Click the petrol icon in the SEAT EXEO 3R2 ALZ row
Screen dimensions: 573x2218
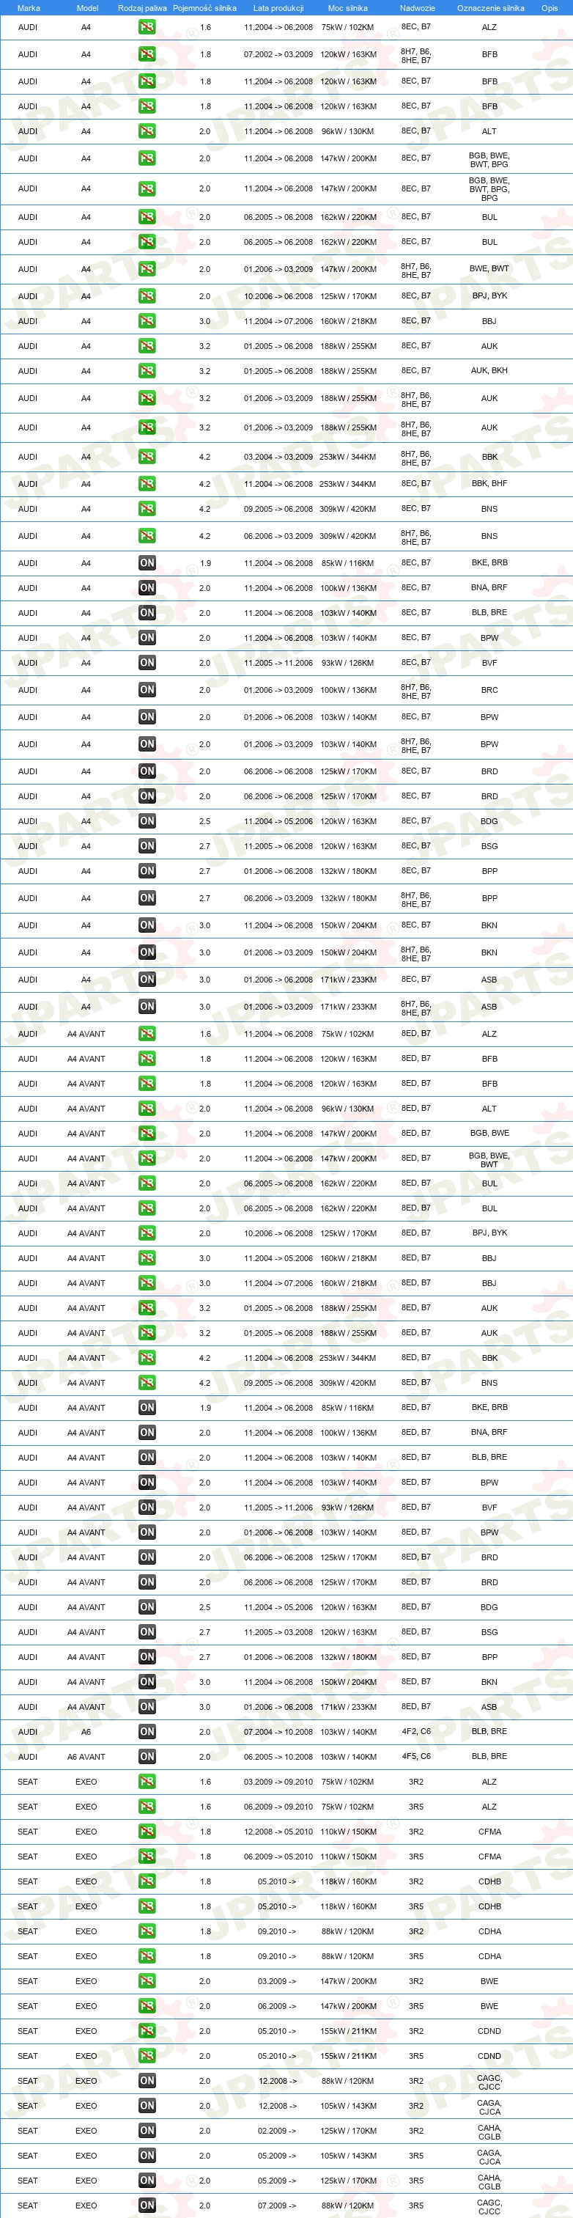click(x=147, y=1782)
